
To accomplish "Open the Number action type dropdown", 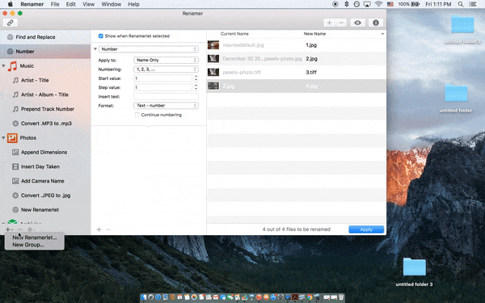I will pyautogui.click(x=149, y=49).
